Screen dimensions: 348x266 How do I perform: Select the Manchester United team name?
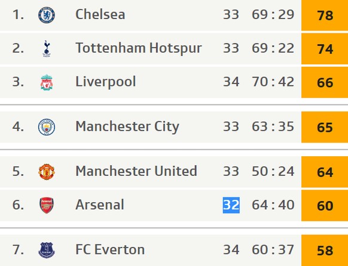[x=136, y=171]
